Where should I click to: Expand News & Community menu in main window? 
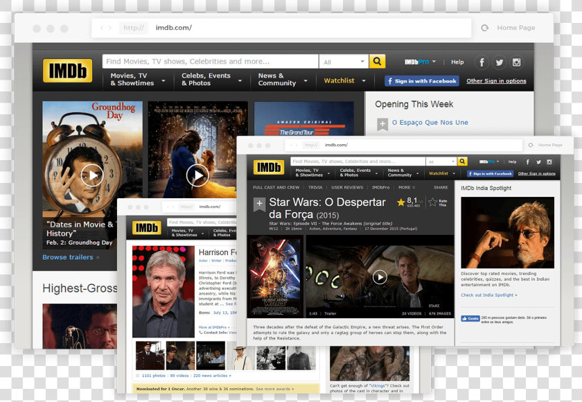[x=283, y=80]
